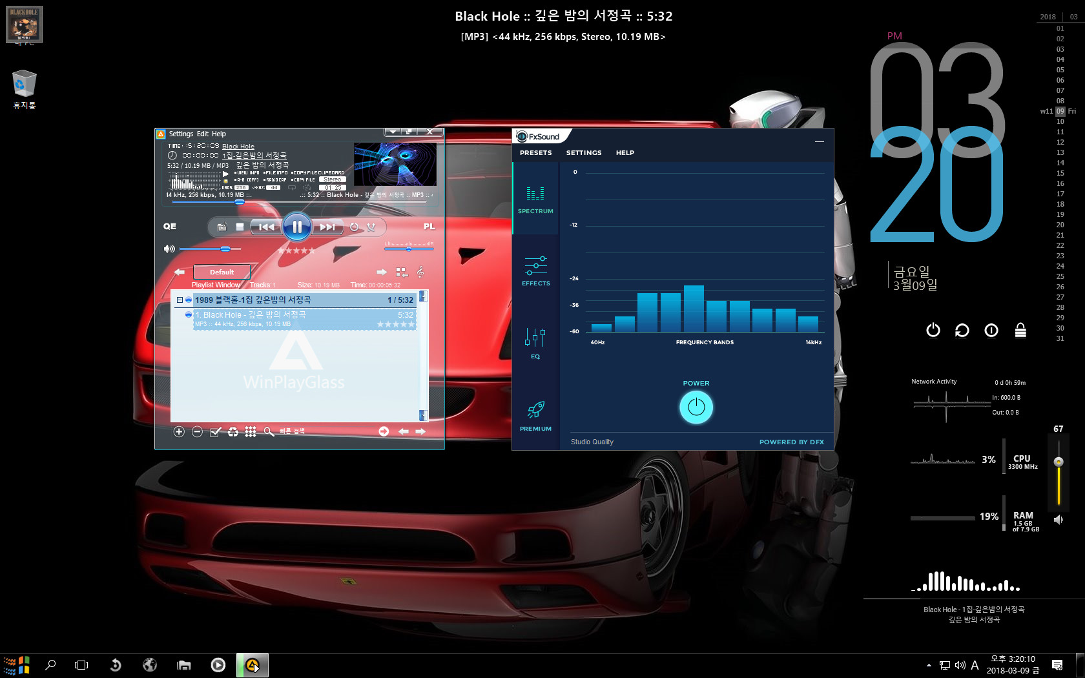The image size is (1085, 678).
Task: Click the sleep widget icon
Action: pyautogui.click(x=991, y=331)
